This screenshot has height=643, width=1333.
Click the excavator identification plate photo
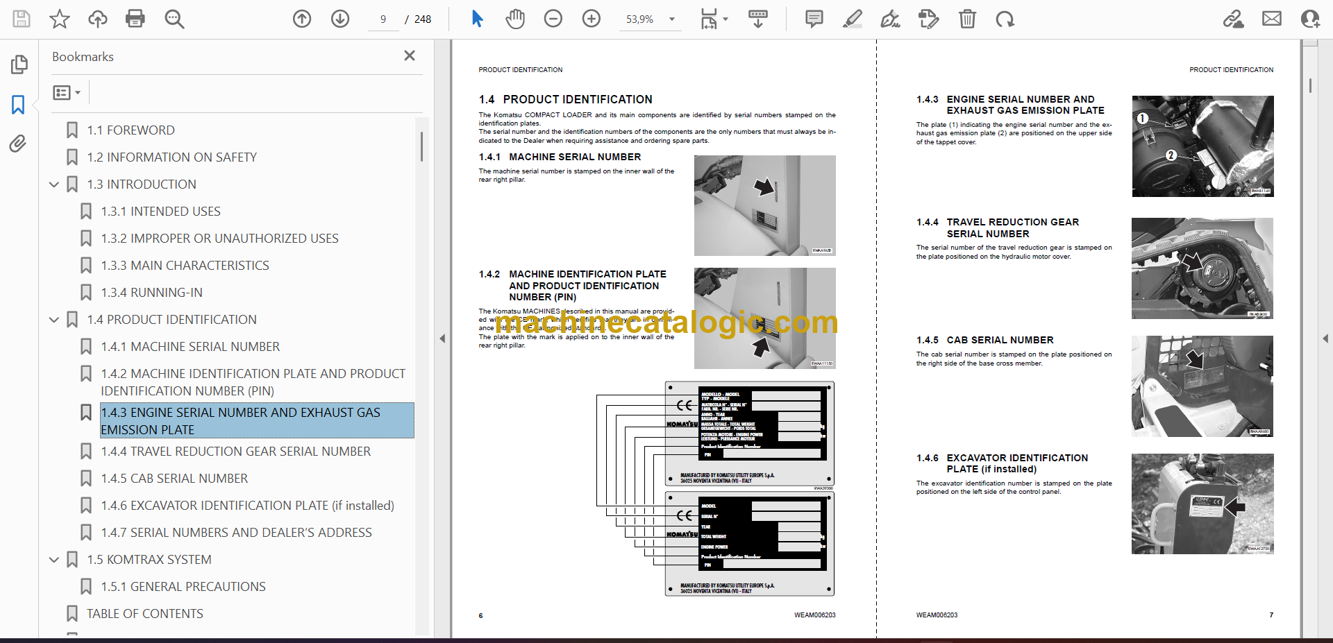(1202, 504)
